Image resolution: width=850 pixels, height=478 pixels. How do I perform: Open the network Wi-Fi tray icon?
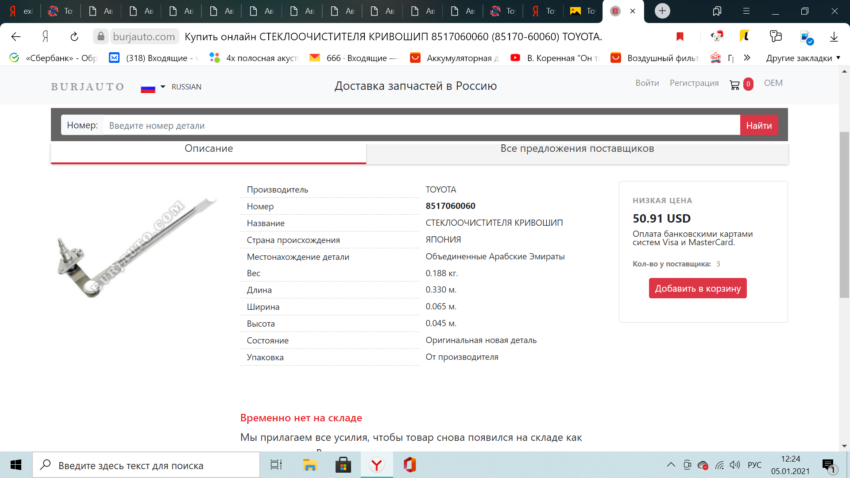(x=719, y=465)
